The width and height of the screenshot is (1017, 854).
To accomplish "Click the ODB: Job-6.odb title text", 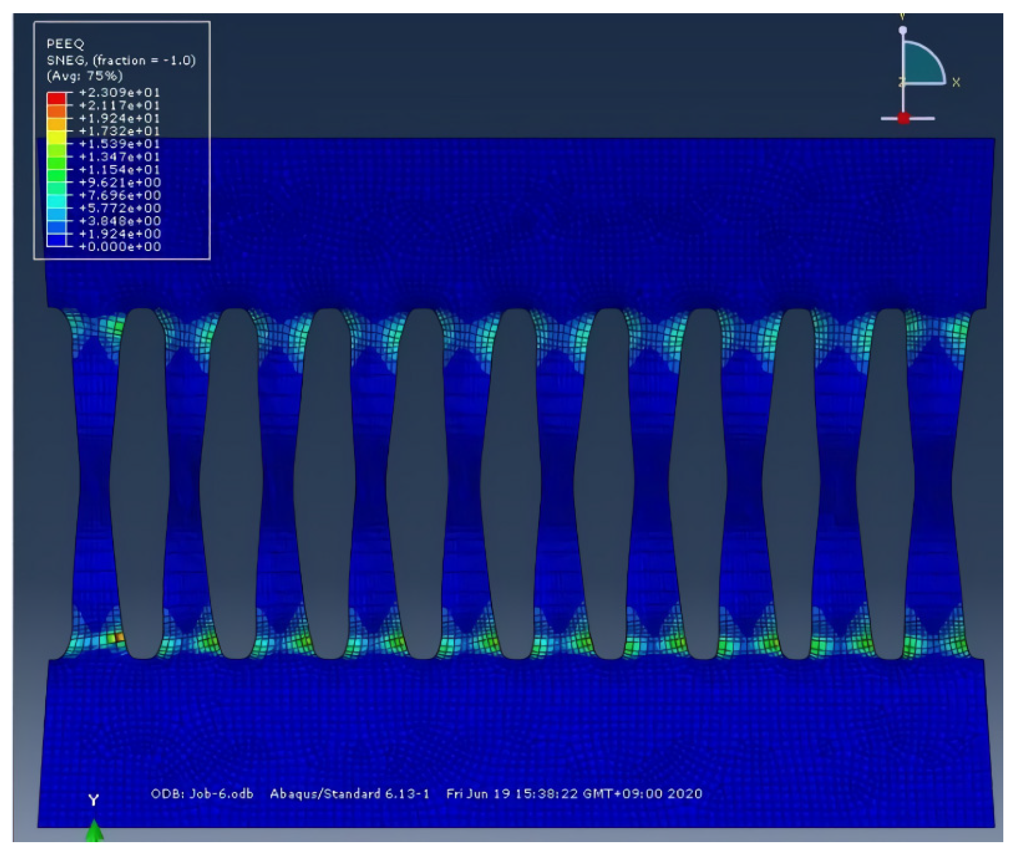I will [202, 794].
